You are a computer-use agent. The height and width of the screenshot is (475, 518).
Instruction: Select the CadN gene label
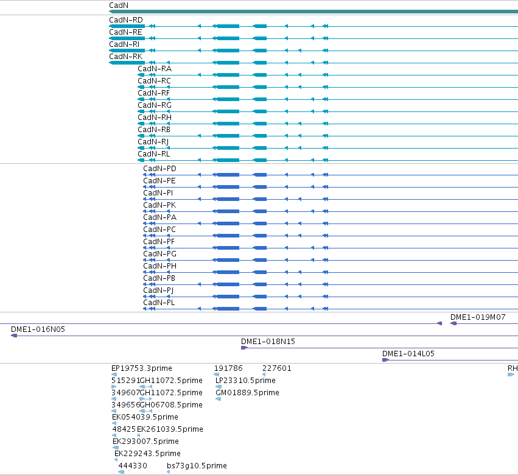119,5
